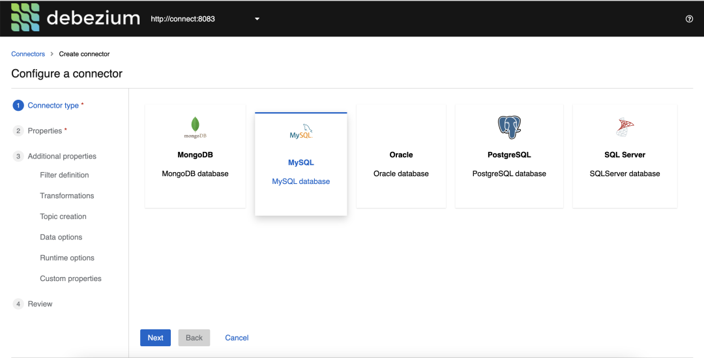Select the Connector type step
The height and width of the screenshot is (358, 704).
(x=53, y=106)
